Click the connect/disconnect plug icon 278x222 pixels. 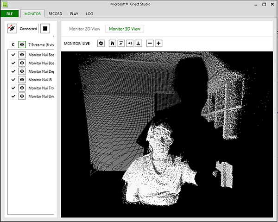12,29
